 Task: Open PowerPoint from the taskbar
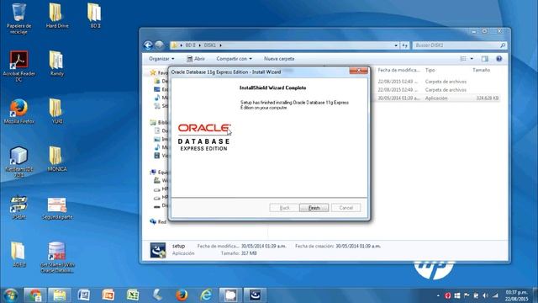[x=108, y=295]
